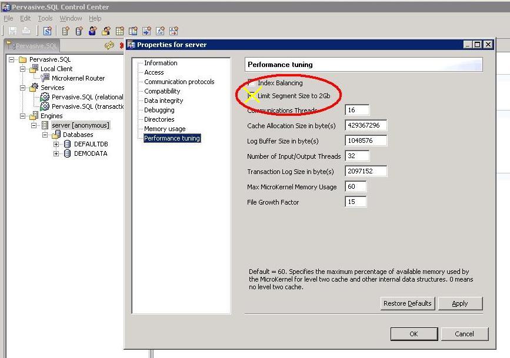Expand the DEMODATA database node
510x358 pixels.
[56, 154]
